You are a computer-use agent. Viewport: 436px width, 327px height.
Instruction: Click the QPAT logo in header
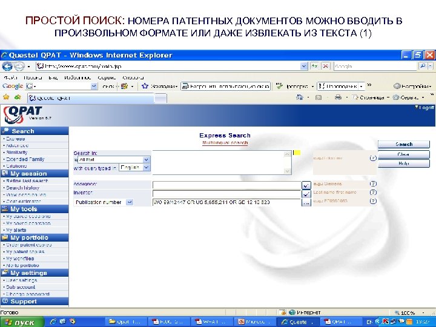[x=23, y=114]
